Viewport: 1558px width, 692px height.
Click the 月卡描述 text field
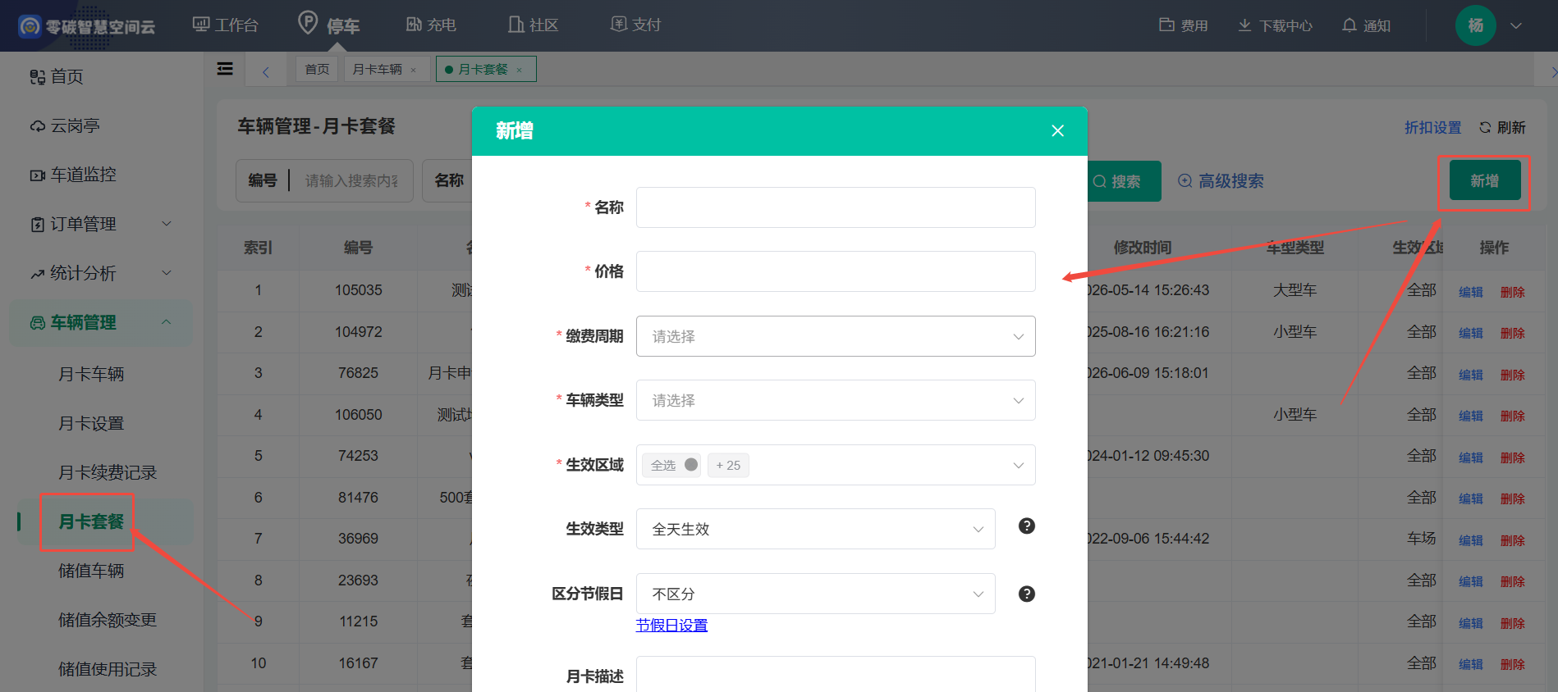pos(836,674)
